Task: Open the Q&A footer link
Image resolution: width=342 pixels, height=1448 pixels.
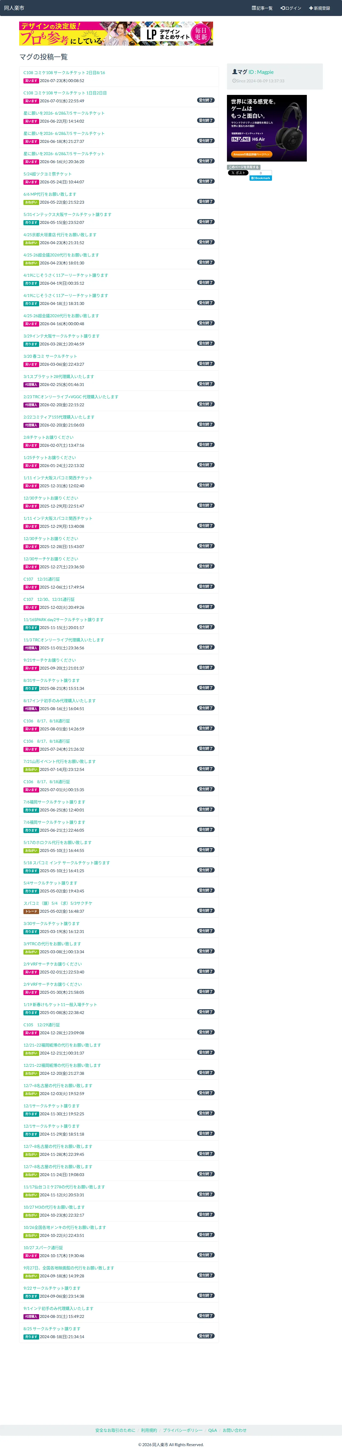Action: (212, 1430)
